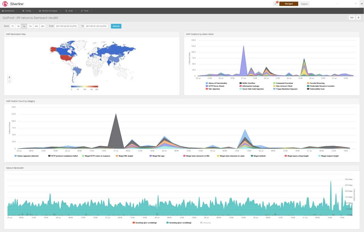Image resolution: width=364 pixels, height=232 pixels.
Task: Hide Attack signature detected series
Action: point(28,156)
